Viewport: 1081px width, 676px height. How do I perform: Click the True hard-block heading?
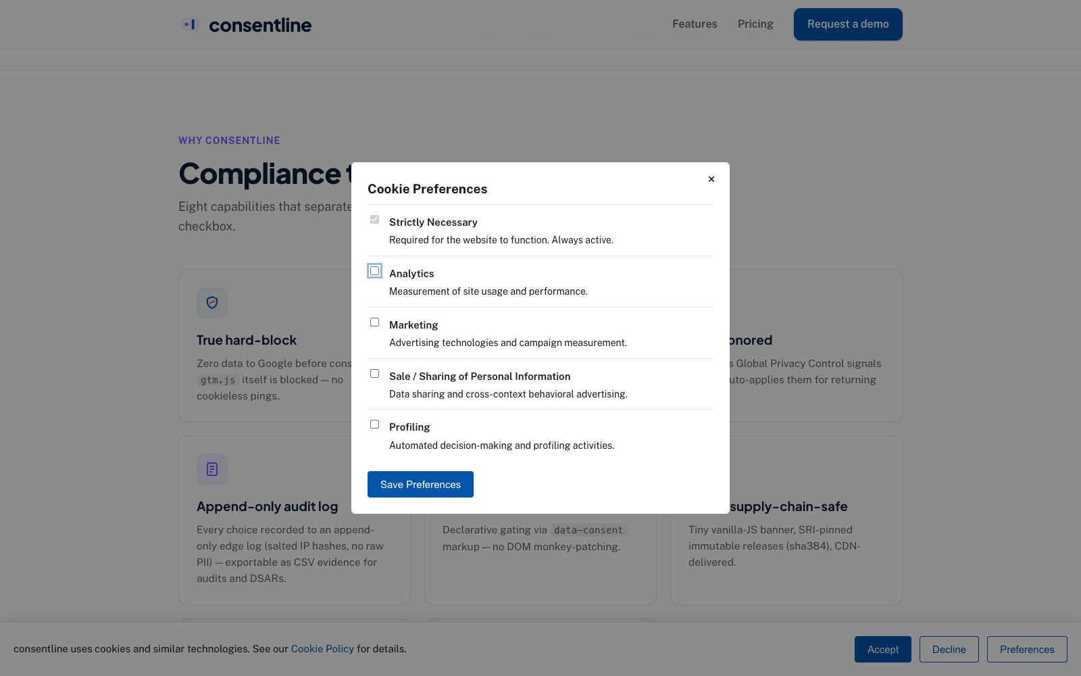247,340
